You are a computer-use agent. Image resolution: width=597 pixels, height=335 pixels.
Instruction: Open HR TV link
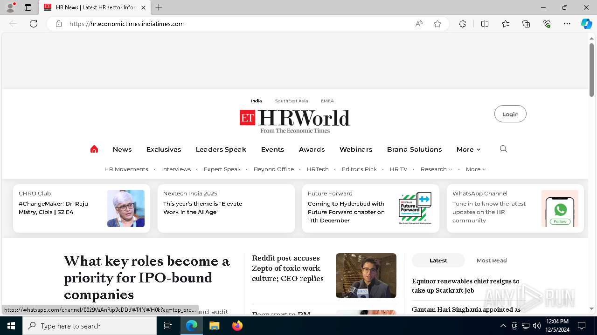click(x=398, y=169)
